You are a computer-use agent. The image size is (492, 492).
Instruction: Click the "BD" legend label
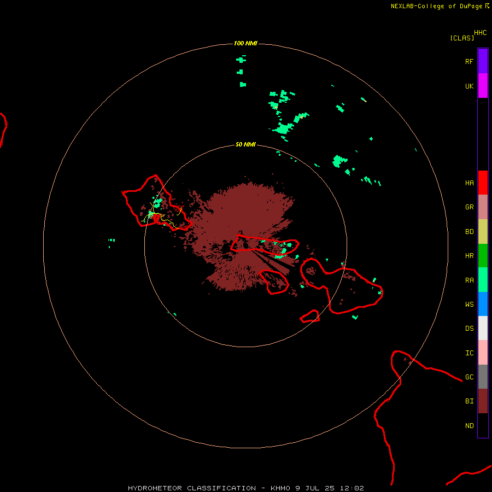tap(469, 232)
